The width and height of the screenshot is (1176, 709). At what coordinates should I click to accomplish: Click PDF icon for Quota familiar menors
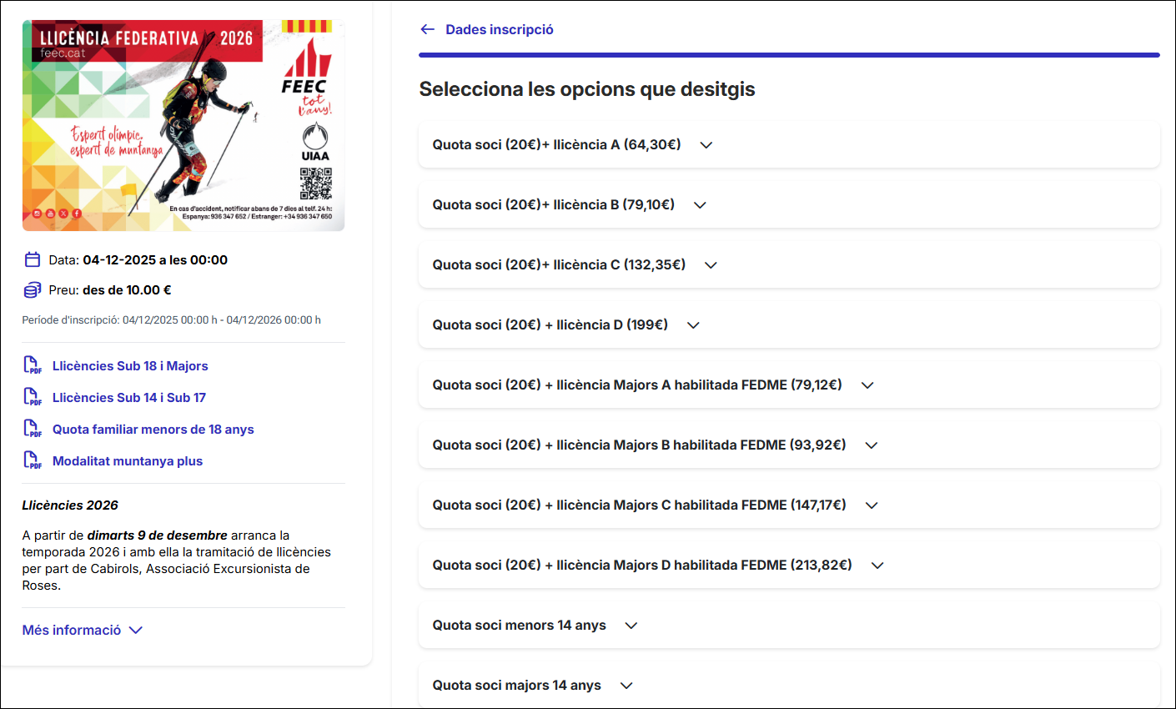[32, 429]
